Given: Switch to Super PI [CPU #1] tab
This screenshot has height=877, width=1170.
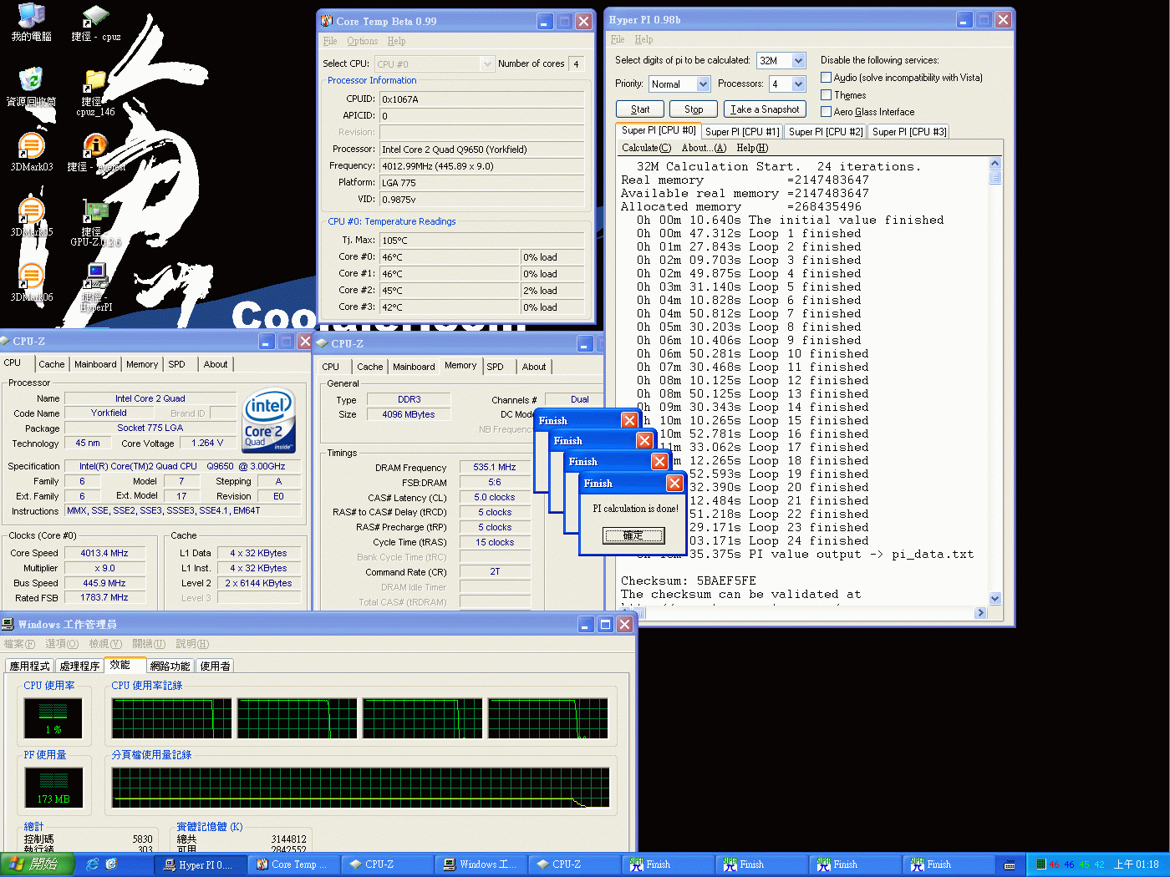Looking at the screenshot, I should 741,132.
